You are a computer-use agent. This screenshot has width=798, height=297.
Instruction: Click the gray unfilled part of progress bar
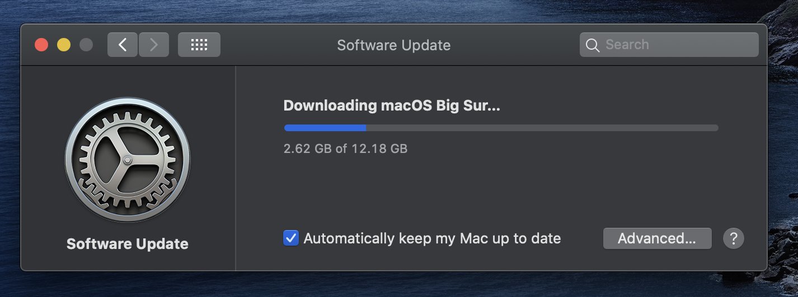point(542,128)
